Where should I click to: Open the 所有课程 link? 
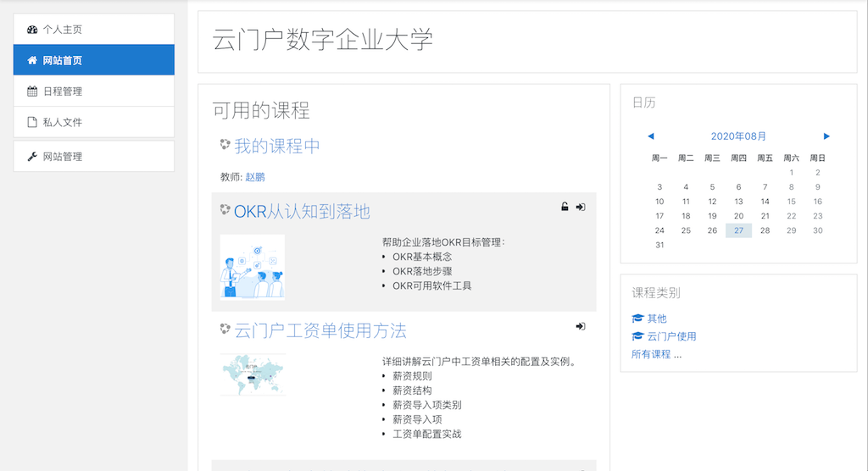651,354
